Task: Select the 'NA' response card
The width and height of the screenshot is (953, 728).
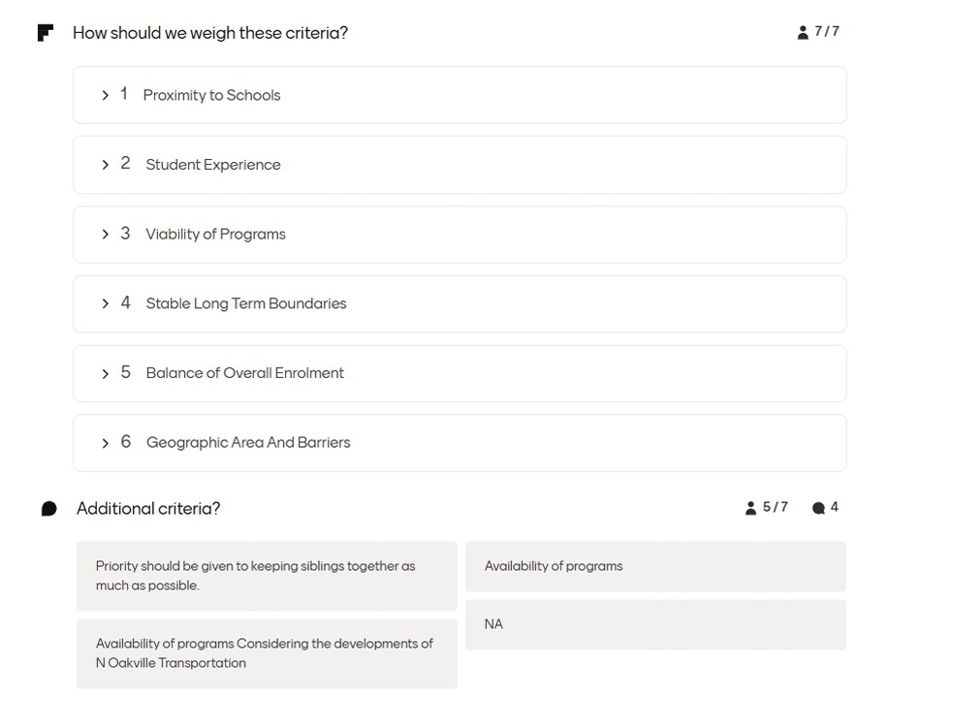Action: (x=655, y=624)
